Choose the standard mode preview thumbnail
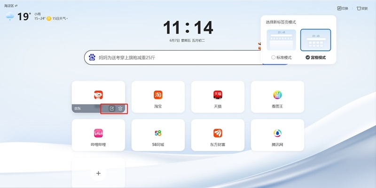 (281, 40)
